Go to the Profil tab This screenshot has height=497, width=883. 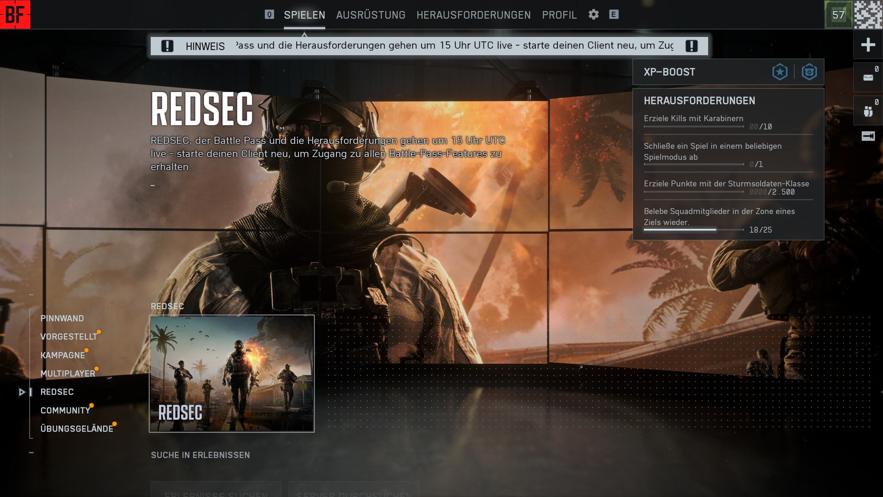tap(559, 15)
